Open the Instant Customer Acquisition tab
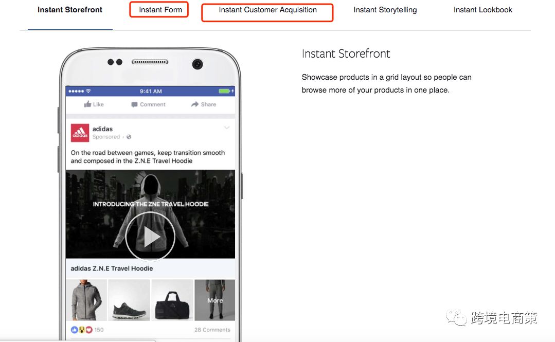555x342 pixels. pos(267,10)
